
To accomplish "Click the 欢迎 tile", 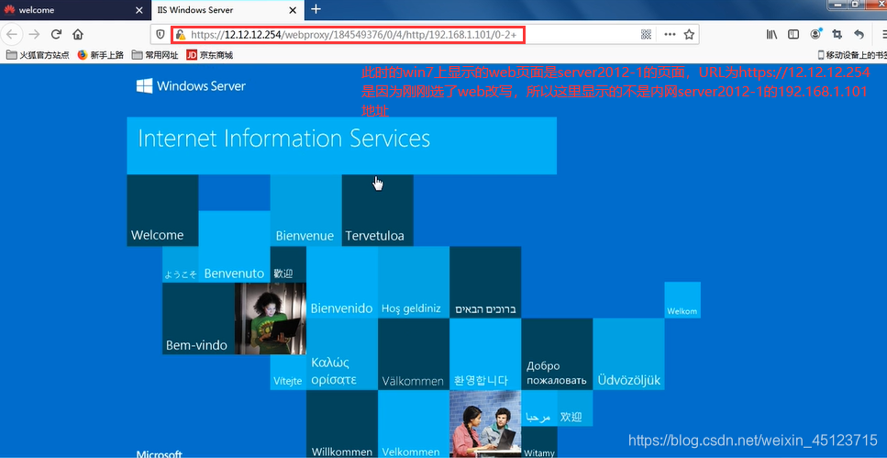I will click(x=575, y=408).
